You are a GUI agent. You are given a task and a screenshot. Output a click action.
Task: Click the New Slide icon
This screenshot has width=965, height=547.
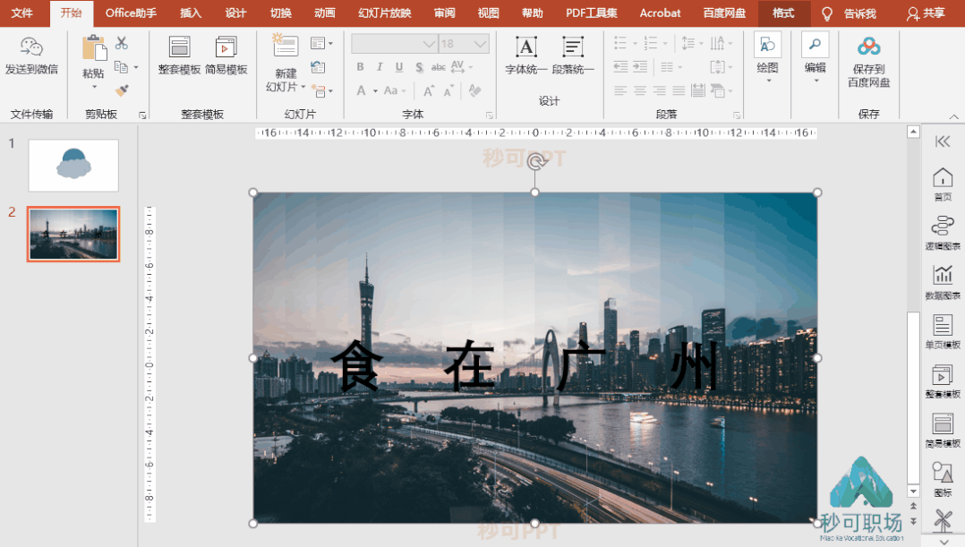coord(286,46)
